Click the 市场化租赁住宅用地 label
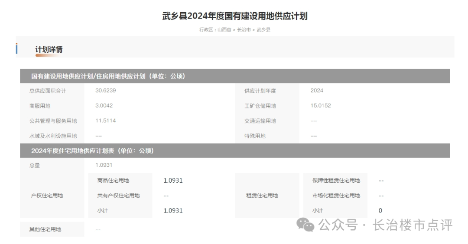This screenshot has height=244, width=468. coord(336,196)
